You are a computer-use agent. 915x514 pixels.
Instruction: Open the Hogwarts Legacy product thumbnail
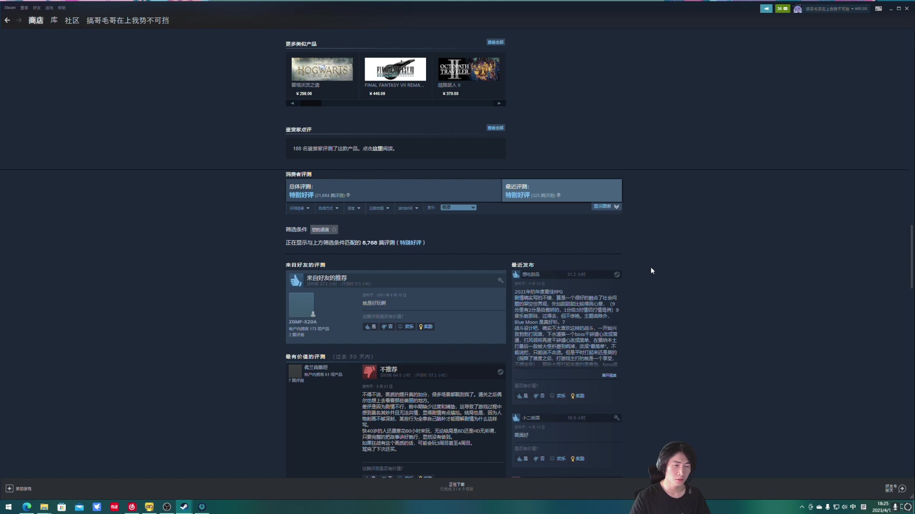coord(322,69)
